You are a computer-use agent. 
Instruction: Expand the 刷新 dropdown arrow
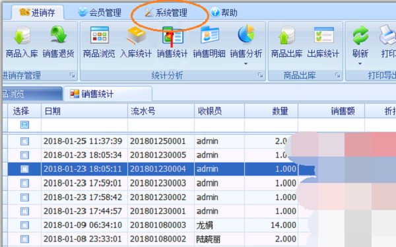pos(360,63)
